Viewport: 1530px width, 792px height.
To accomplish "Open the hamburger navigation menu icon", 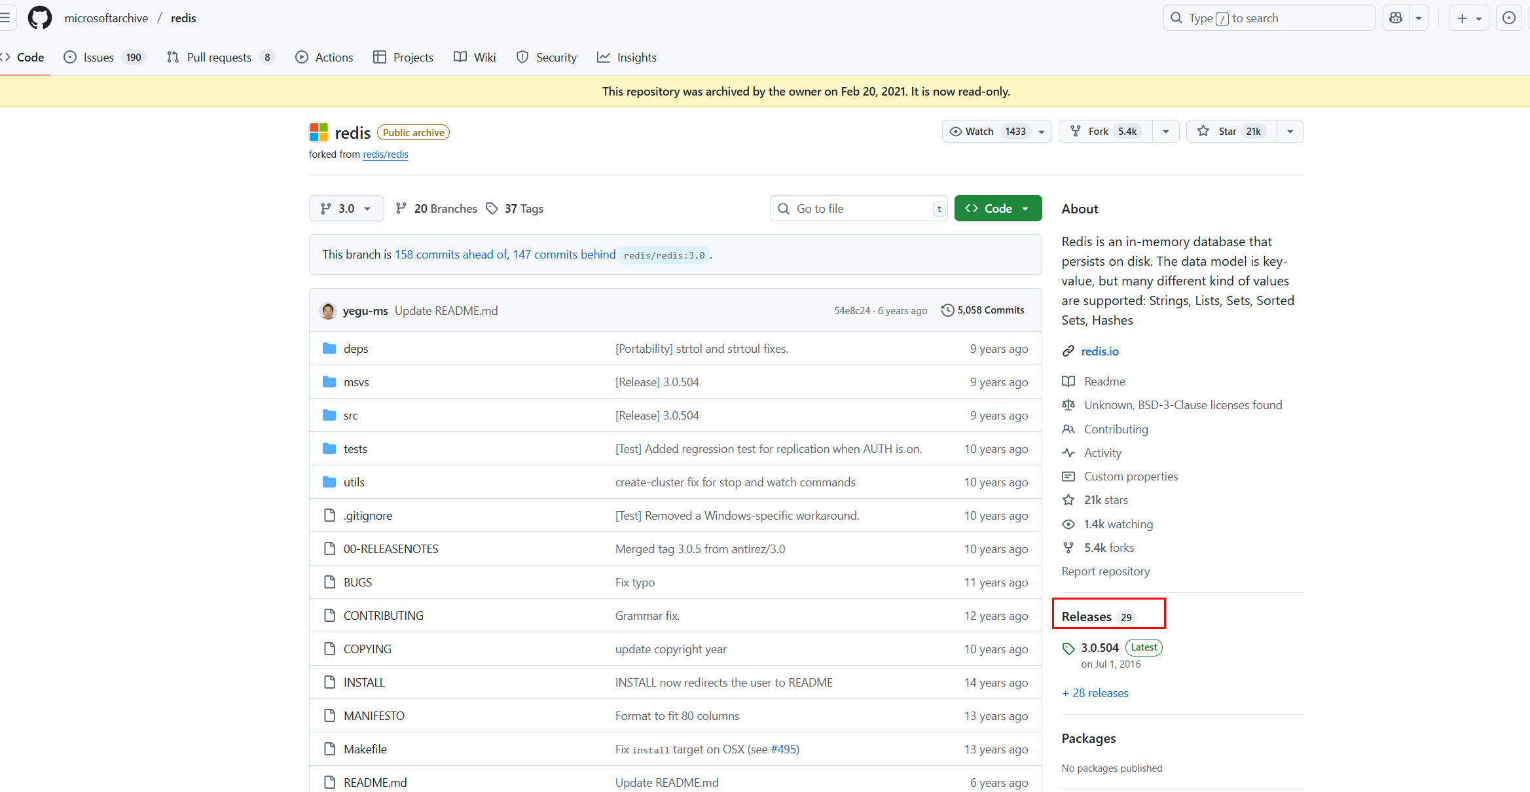I will click(5, 18).
